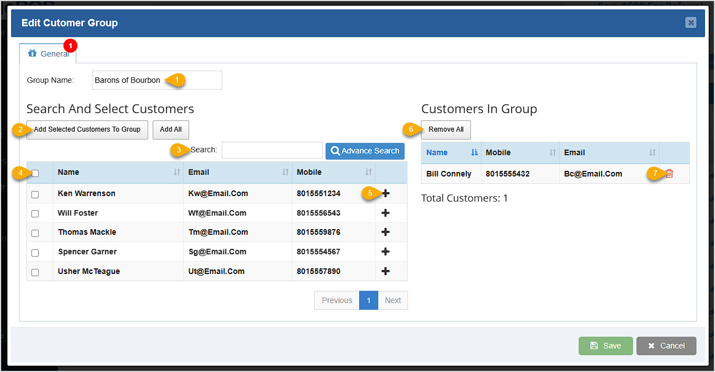
Task: Click the Add All button
Action: tap(171, 129)
